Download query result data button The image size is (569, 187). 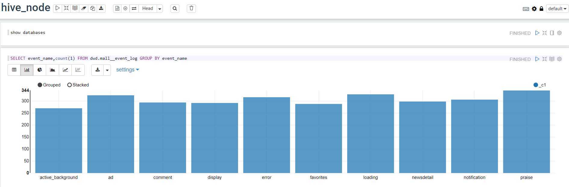[x=98, y=70]
